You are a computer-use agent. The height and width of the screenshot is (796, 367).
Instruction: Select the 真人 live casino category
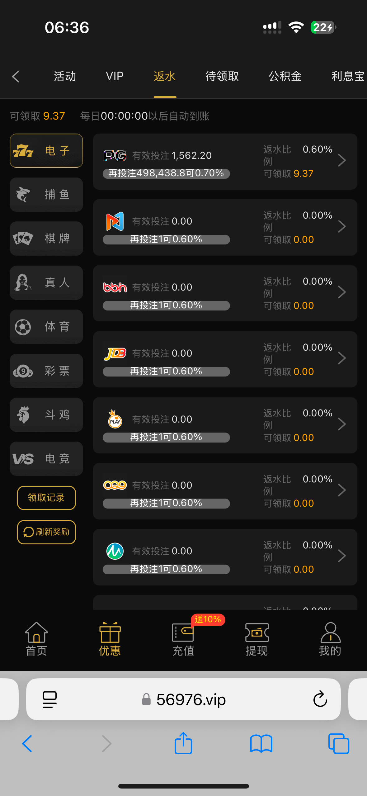[46, 283]
